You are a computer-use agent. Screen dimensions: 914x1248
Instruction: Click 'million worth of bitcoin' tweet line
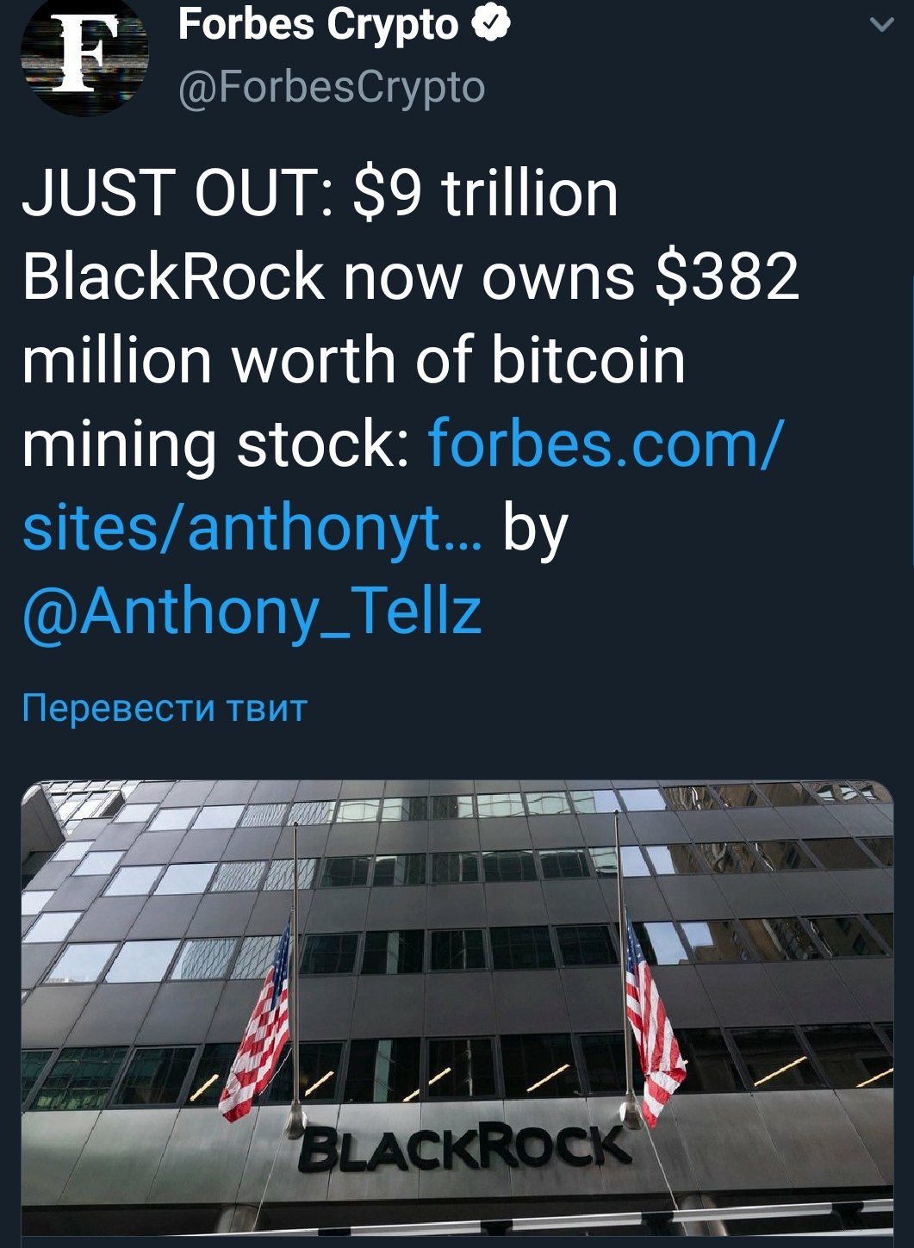click(354, 360)
